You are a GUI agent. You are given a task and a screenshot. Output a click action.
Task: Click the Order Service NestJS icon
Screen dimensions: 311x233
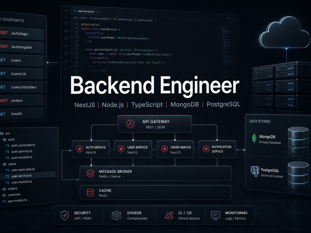[x=164, y=149]
